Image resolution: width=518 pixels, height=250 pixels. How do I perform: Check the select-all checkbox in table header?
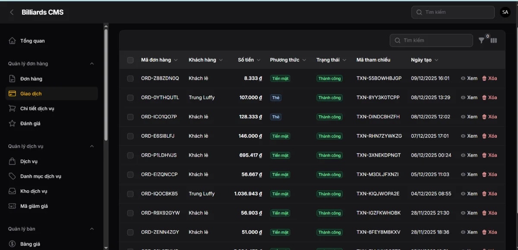[x=130, y=60]
